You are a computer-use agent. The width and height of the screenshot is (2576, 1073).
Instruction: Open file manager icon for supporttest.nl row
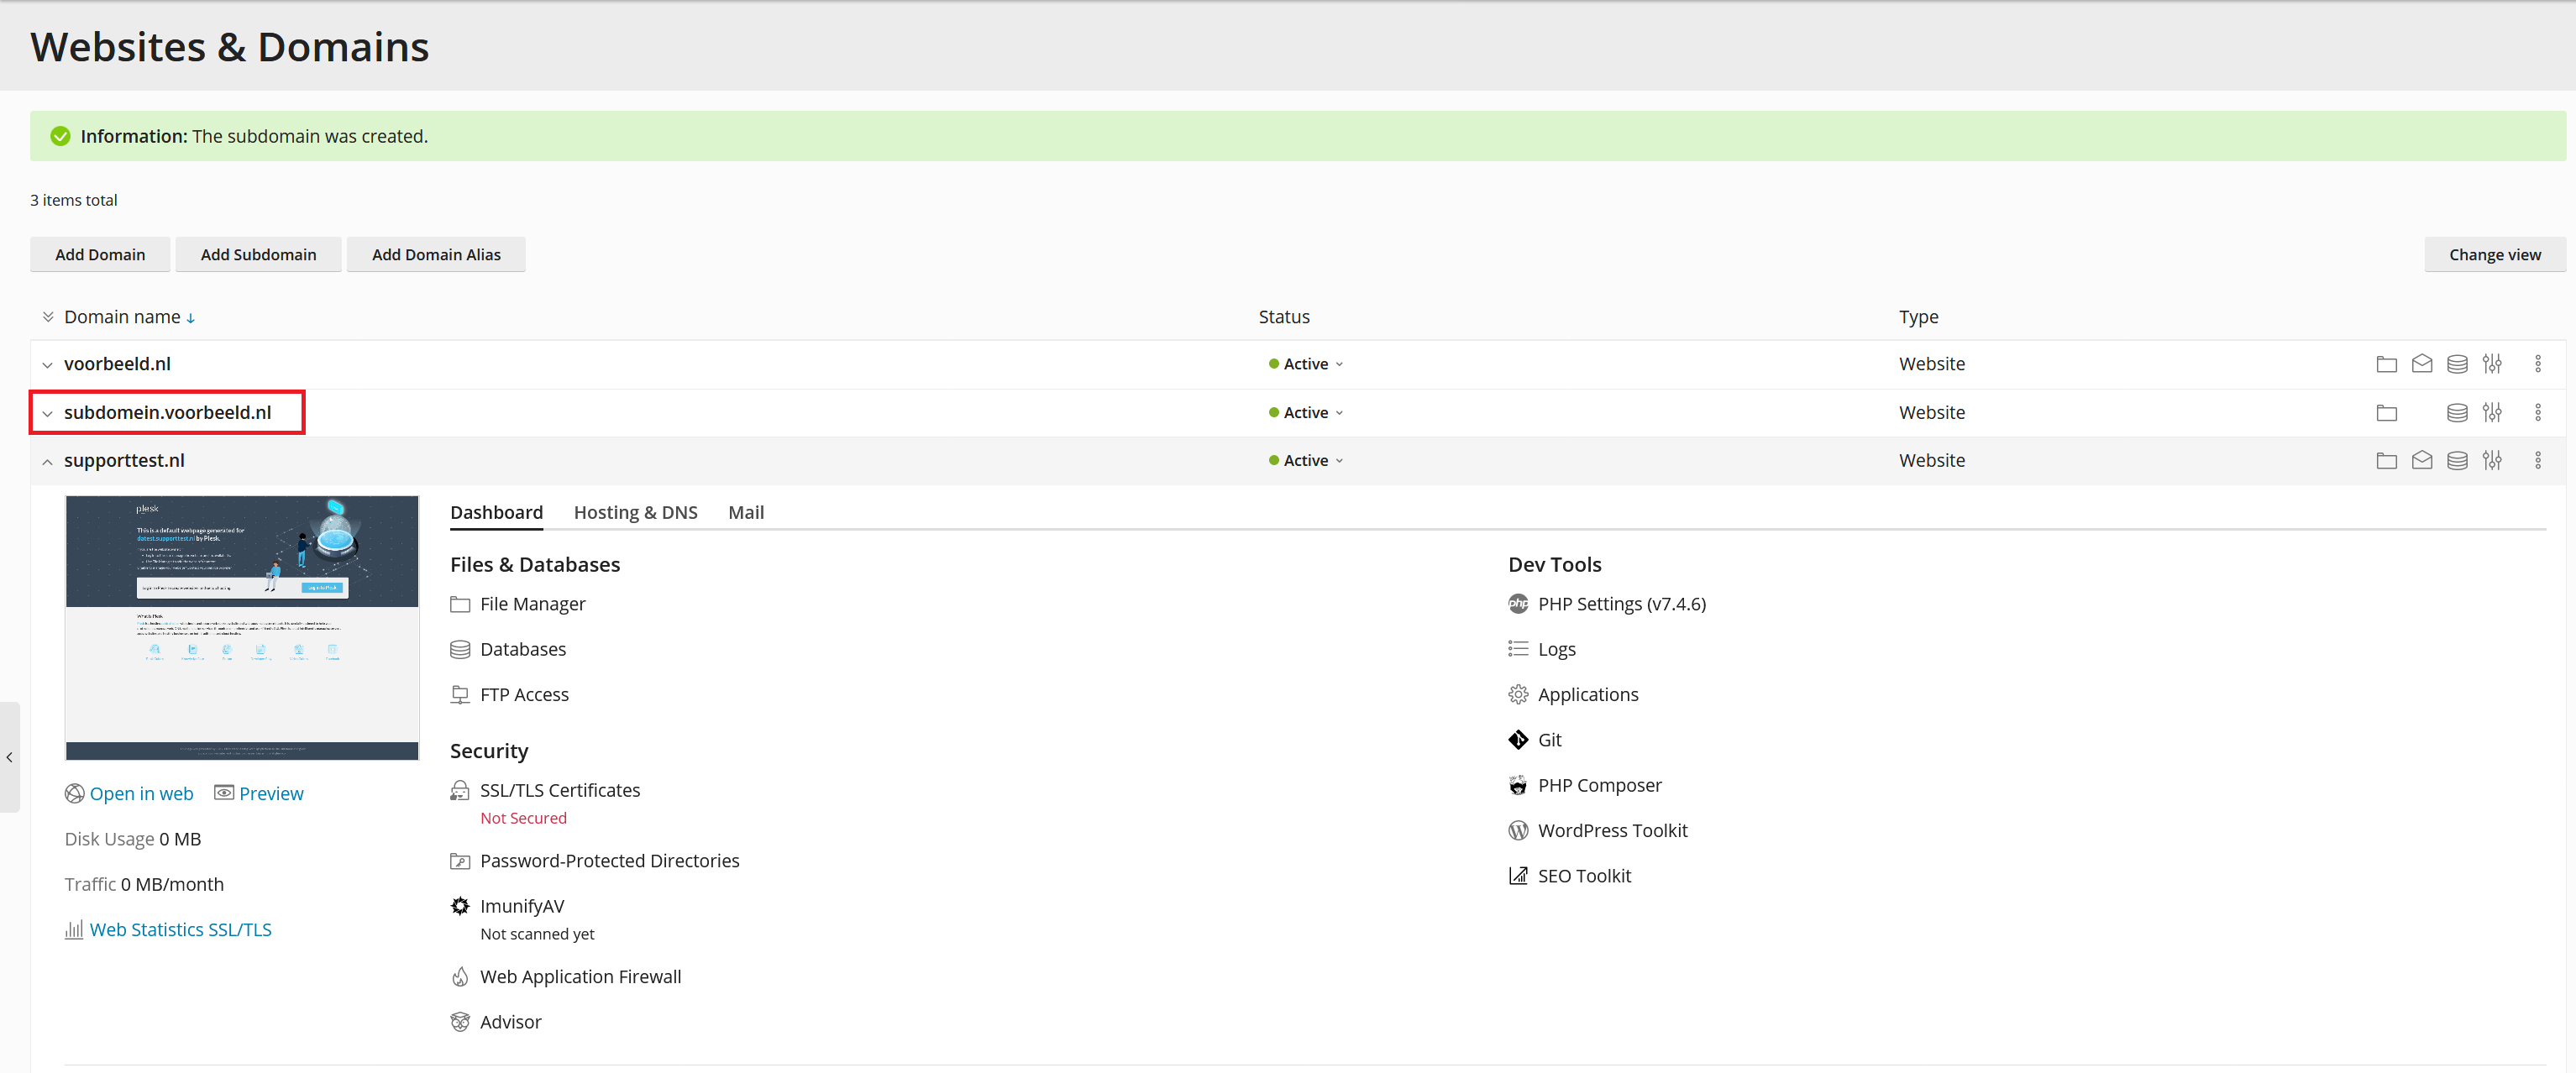(2386, 460)
